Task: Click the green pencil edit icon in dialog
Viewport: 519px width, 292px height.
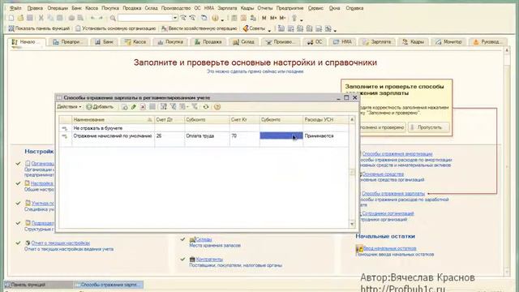Action: click(x=134, y=107)
